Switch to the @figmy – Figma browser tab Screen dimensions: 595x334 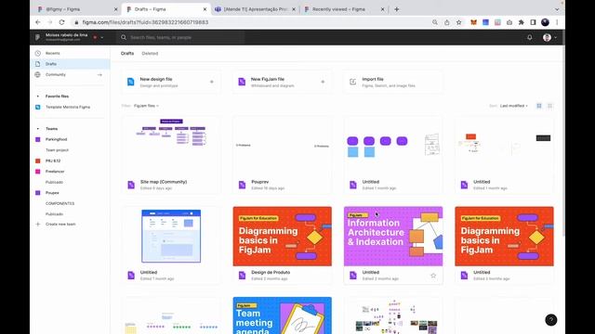pos(76,9)
